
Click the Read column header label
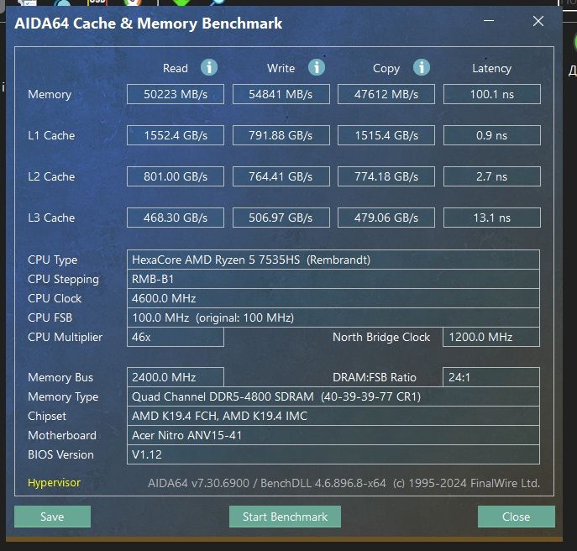pos(176,69)
